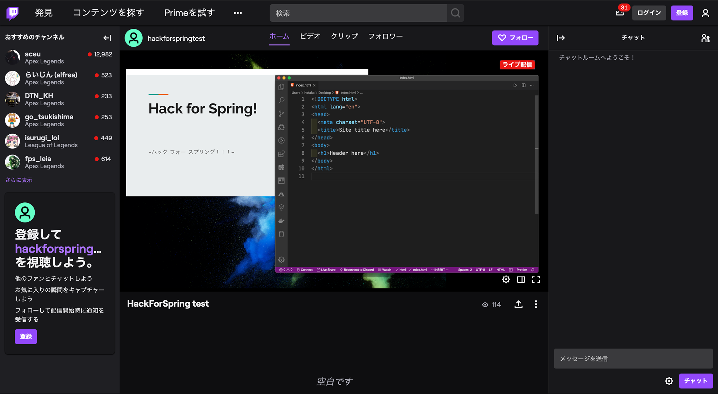
Task: Enter fullscreen on the video player
Action: [536, 279]
